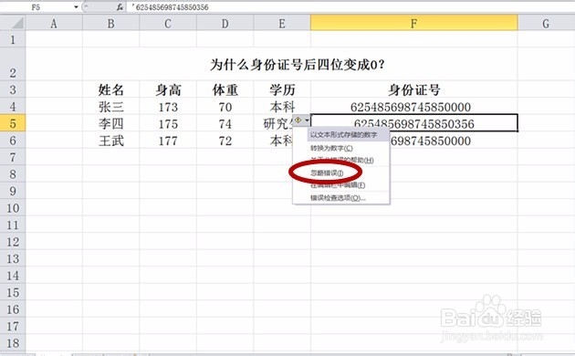Click into the formula bar text

coord(172,7)
